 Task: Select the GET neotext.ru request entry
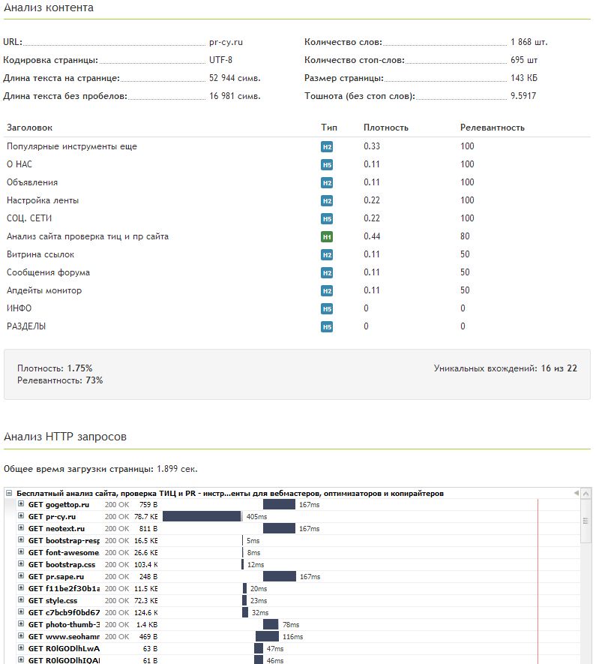click(x=56, y=529)
